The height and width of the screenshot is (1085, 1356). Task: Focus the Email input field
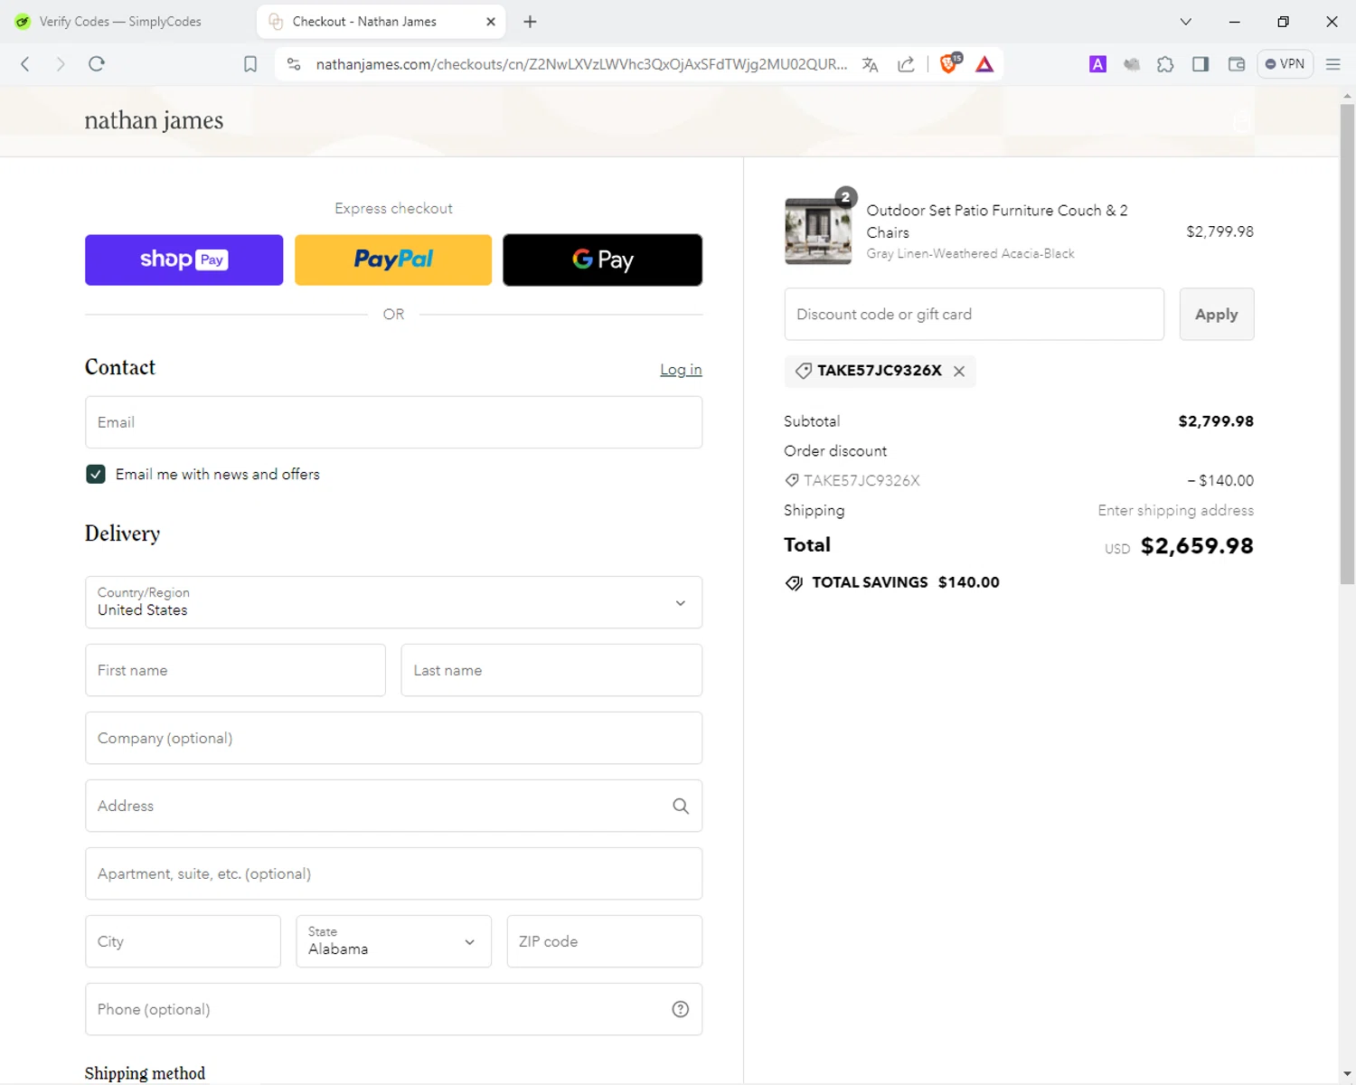[x=393, y=422]
